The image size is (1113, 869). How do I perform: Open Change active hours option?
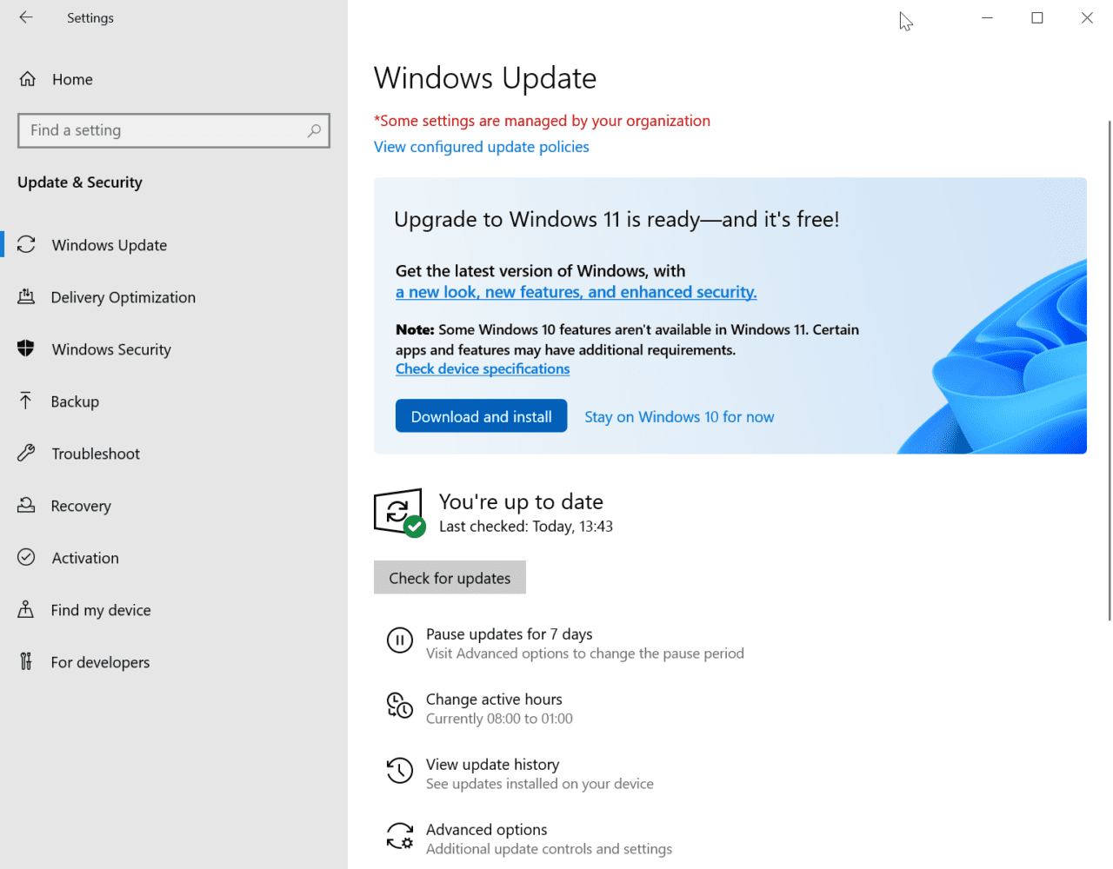(x=480, y=708)
